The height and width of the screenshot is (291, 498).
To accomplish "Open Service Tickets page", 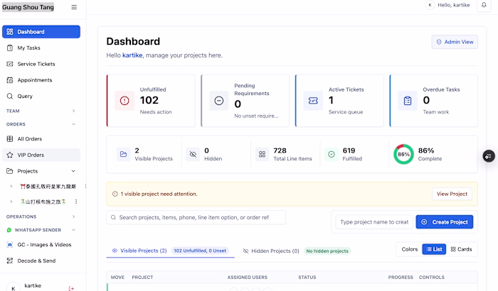I will click(x=41, y=64).
